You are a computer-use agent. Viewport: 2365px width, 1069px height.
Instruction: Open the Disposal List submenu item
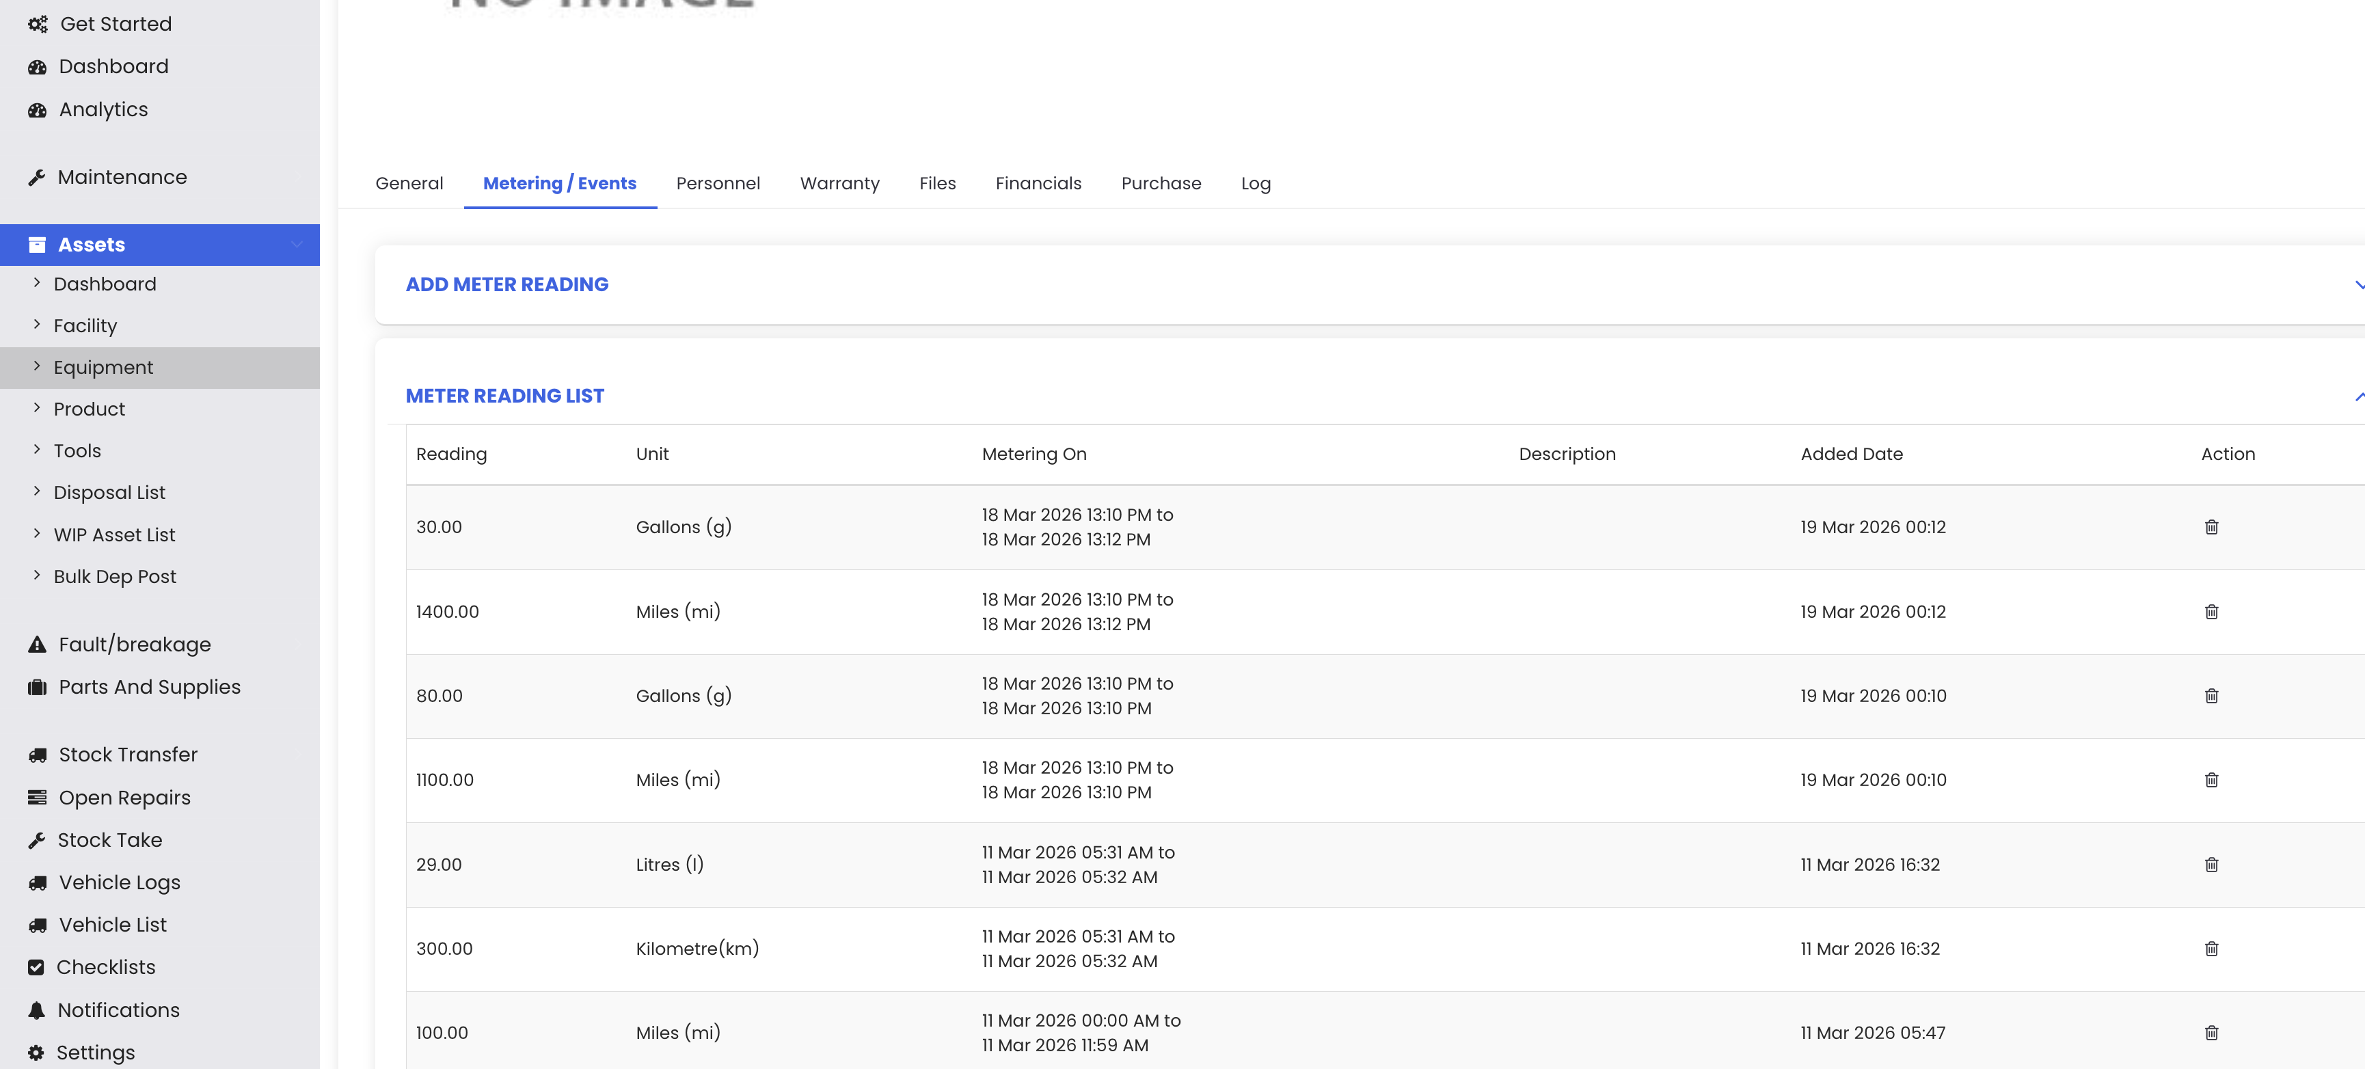click(108, 492)
